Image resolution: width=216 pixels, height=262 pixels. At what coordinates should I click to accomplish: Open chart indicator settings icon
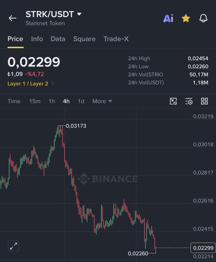click(189, 101)
